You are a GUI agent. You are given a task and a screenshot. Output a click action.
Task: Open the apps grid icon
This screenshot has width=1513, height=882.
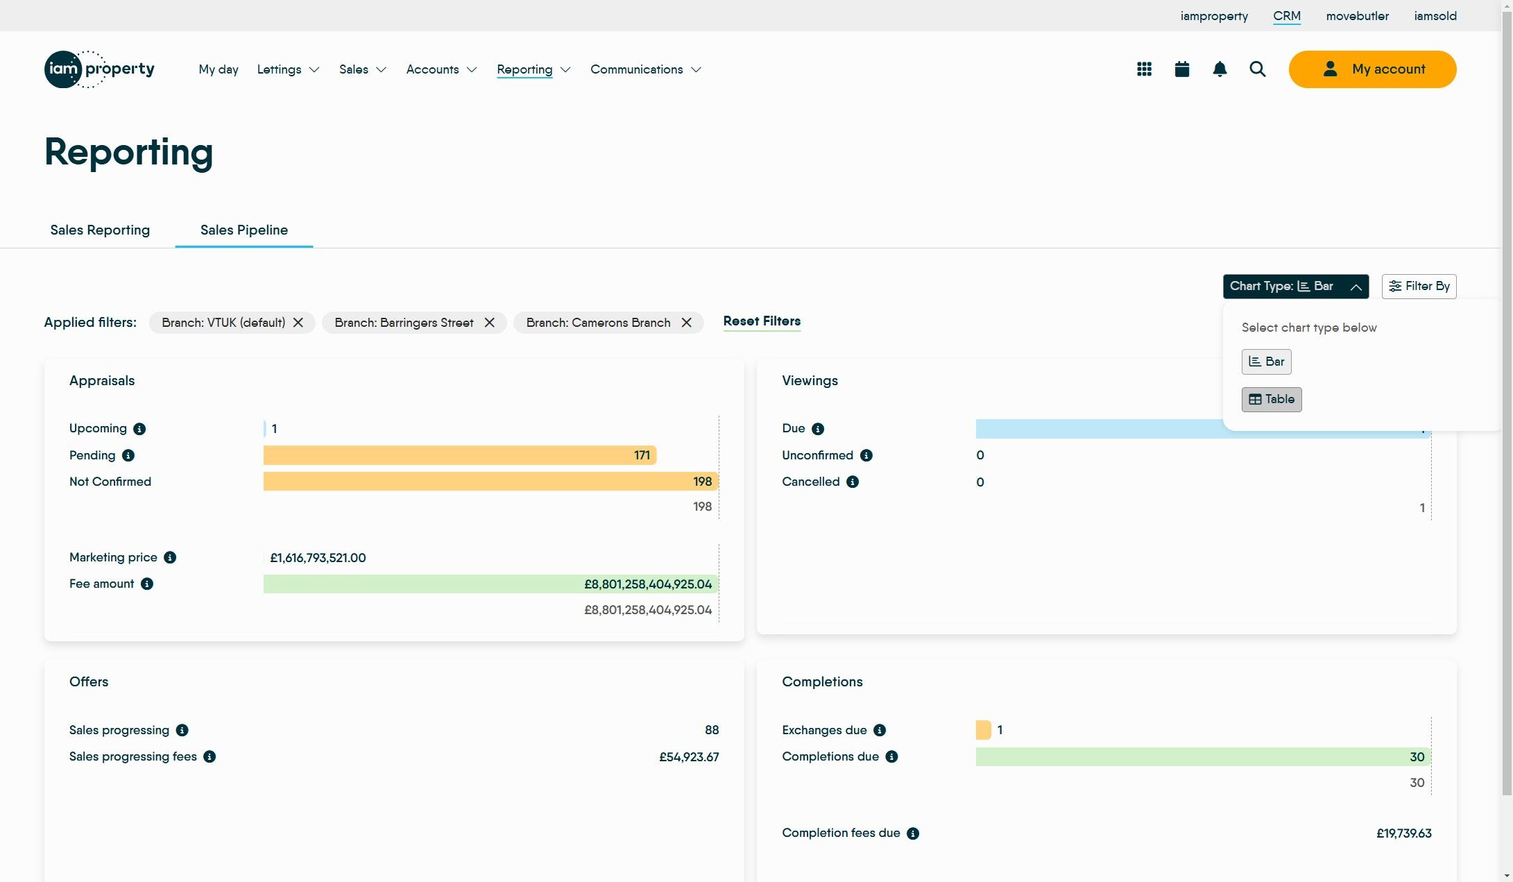pos(1144,69)
